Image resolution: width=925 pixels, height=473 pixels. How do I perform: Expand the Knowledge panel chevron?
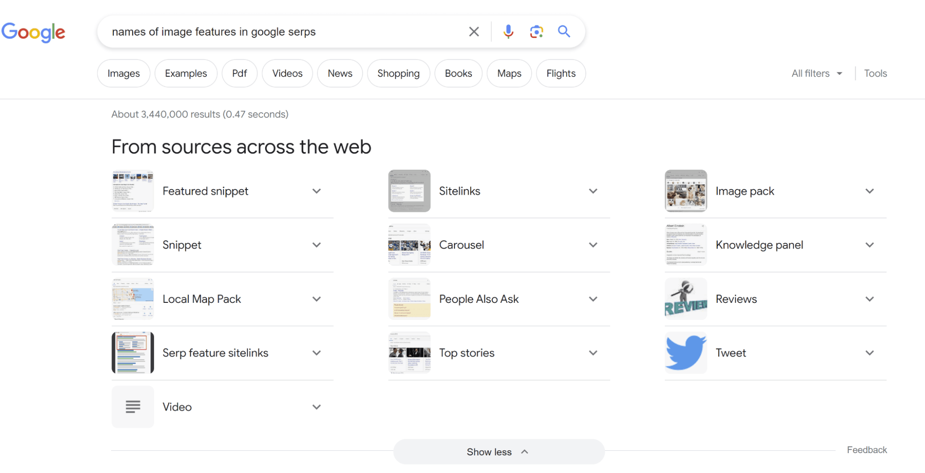[x=869, y=245]
